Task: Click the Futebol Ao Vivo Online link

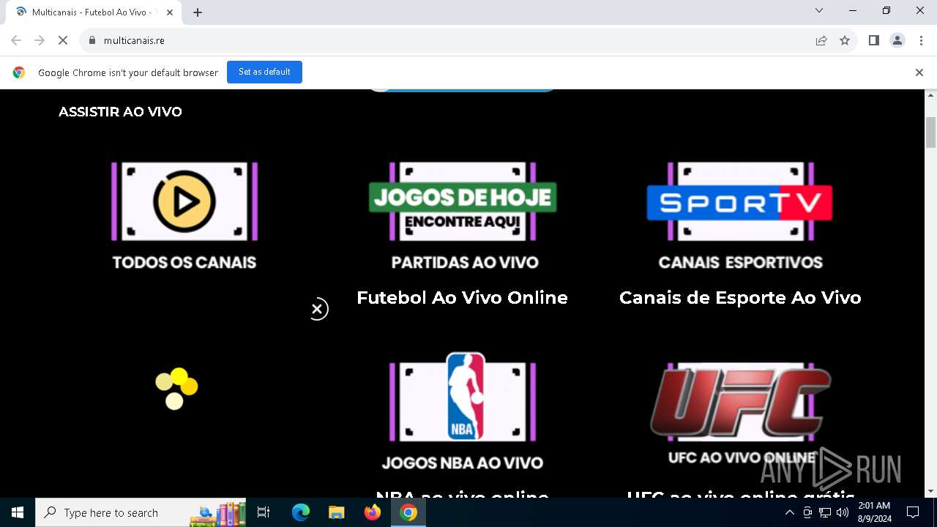Action: coord(462,297)
